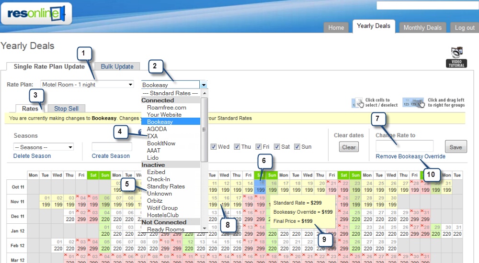Toggle the Thu checkbox

tap(237, 147)
